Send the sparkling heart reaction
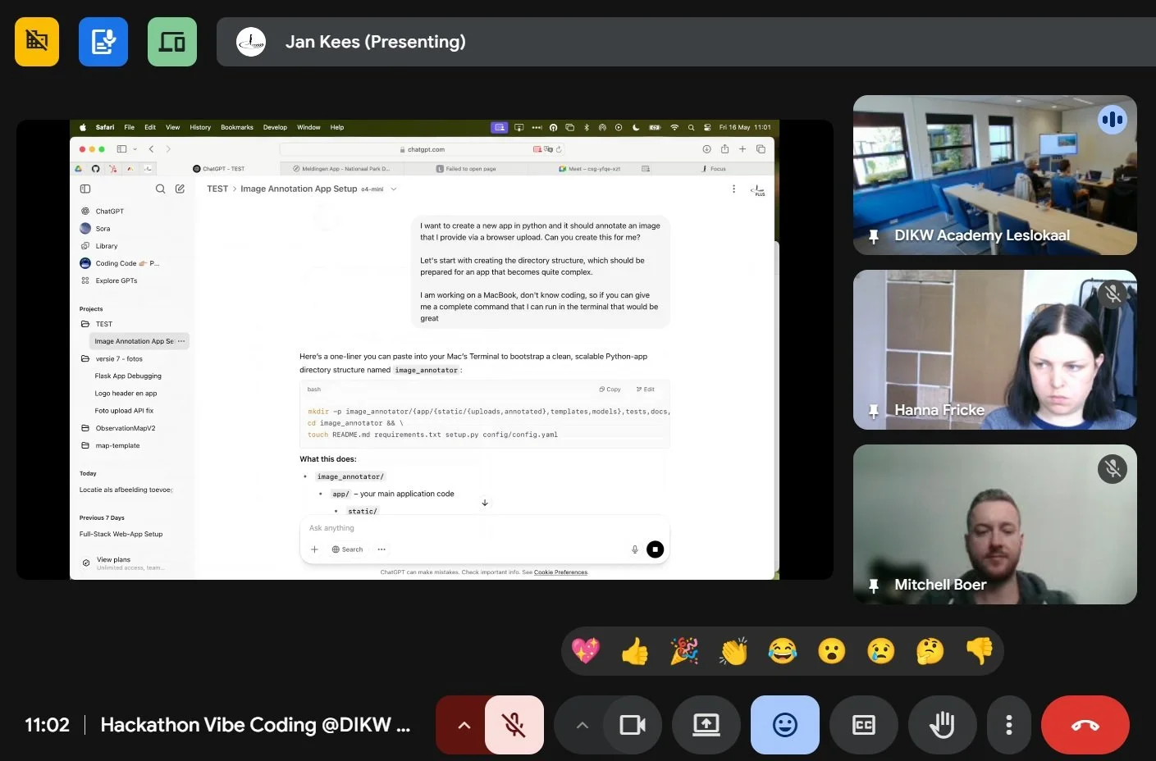The image size is (1156, 761). 586,651
